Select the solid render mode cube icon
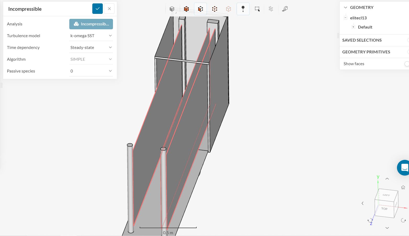Viewport: 409px width, 236px height. 172,9
